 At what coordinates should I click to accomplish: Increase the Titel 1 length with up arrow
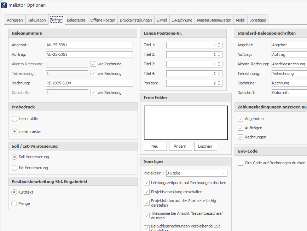[219, 43]
